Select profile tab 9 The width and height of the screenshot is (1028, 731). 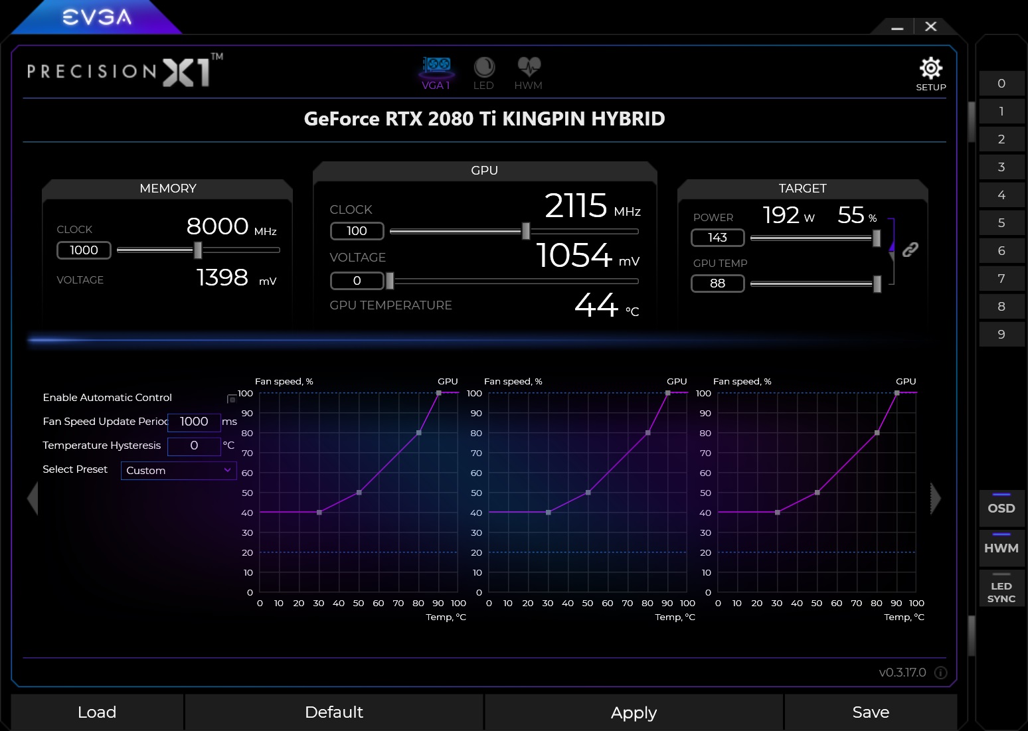tap(1001, 334)
